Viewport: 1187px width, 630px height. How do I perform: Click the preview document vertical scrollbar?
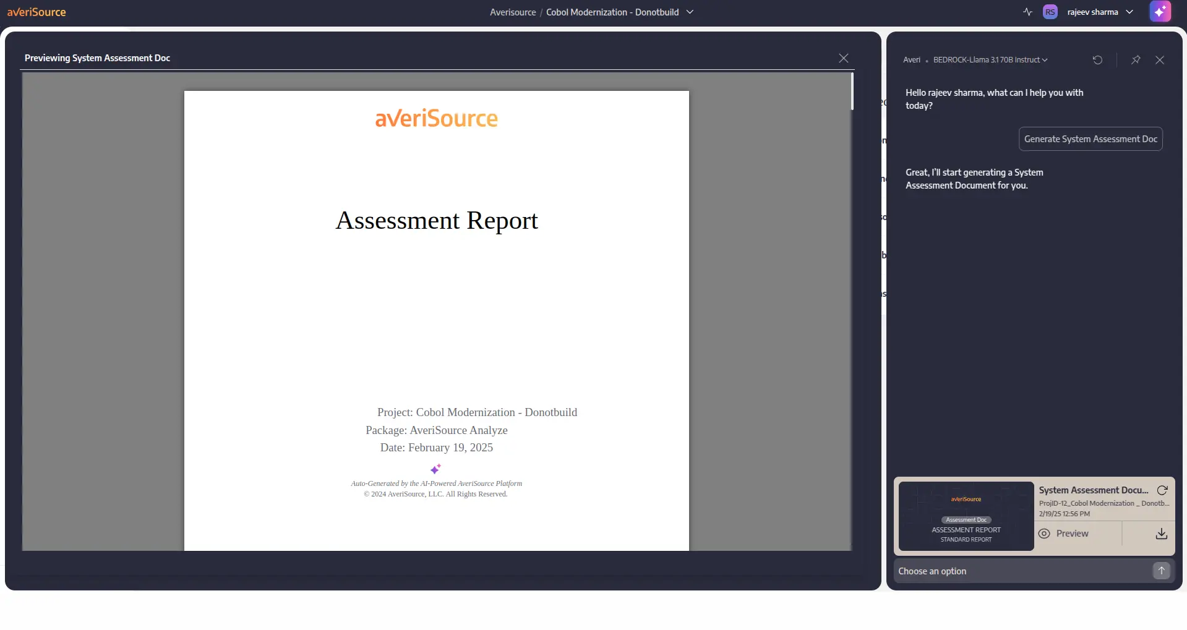[852, 92]
